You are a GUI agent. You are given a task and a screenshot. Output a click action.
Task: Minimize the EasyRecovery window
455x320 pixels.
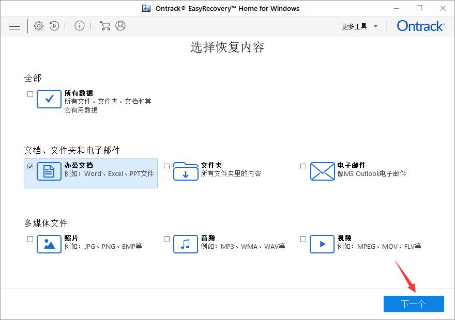pyautogui.click(x=397, y=8)
